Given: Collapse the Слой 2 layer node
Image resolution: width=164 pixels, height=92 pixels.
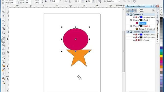Looking at the screenshot, I should click(x=131, y=20).
